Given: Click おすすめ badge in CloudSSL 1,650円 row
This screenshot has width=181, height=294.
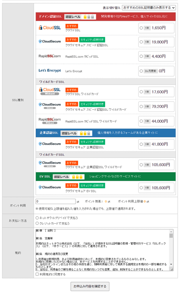Looking at the screenshot, I should pos(72,26).
